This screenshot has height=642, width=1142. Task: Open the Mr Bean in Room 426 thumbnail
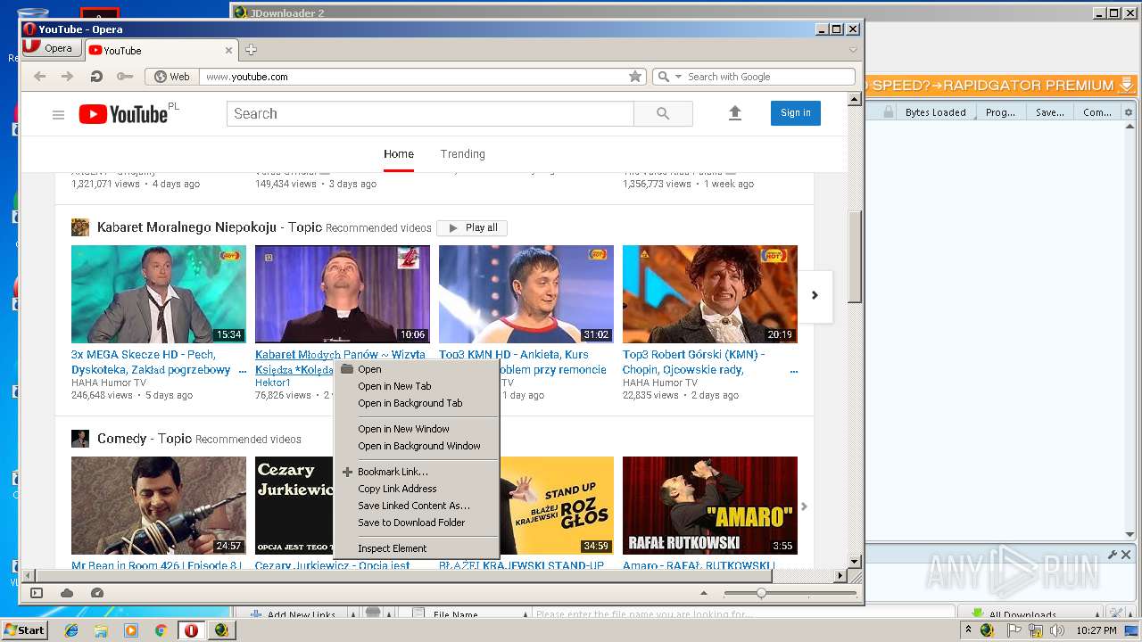click(x=159, y=506)
